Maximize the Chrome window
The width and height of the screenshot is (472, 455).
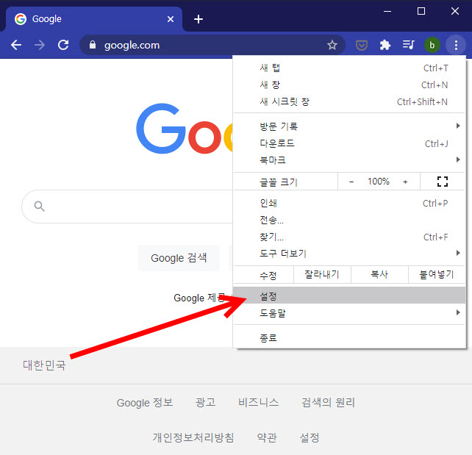click(x=421, y=12)
